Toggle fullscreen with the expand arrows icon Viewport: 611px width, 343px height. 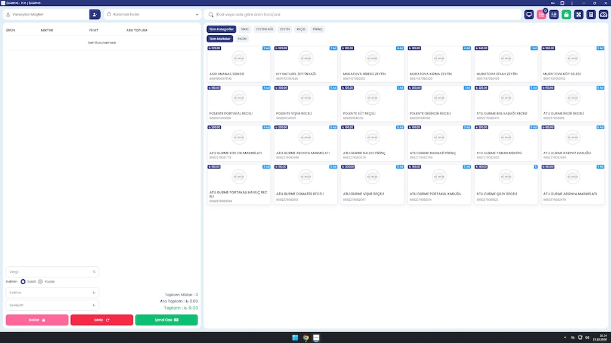click(579, 14)
